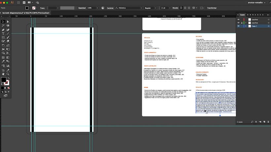Image resolution: width=271 pixels, height=152 pixels.
Task: Select the leccion6-diagramacion.ai document tab
Action: point(26,13)
